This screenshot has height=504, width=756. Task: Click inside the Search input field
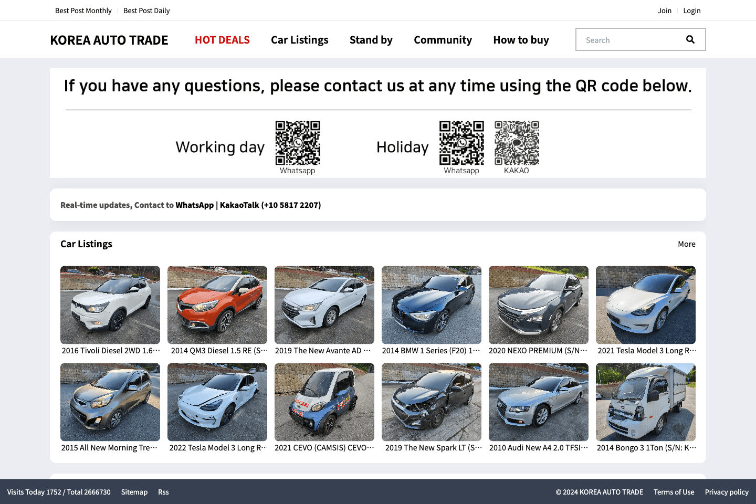click(630, 39)
